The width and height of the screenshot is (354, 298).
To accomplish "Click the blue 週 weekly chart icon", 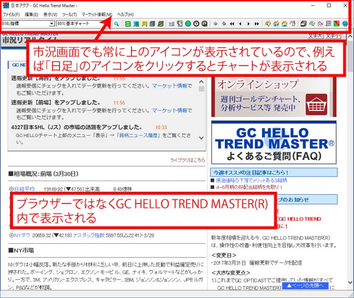I will coord(136,24).
